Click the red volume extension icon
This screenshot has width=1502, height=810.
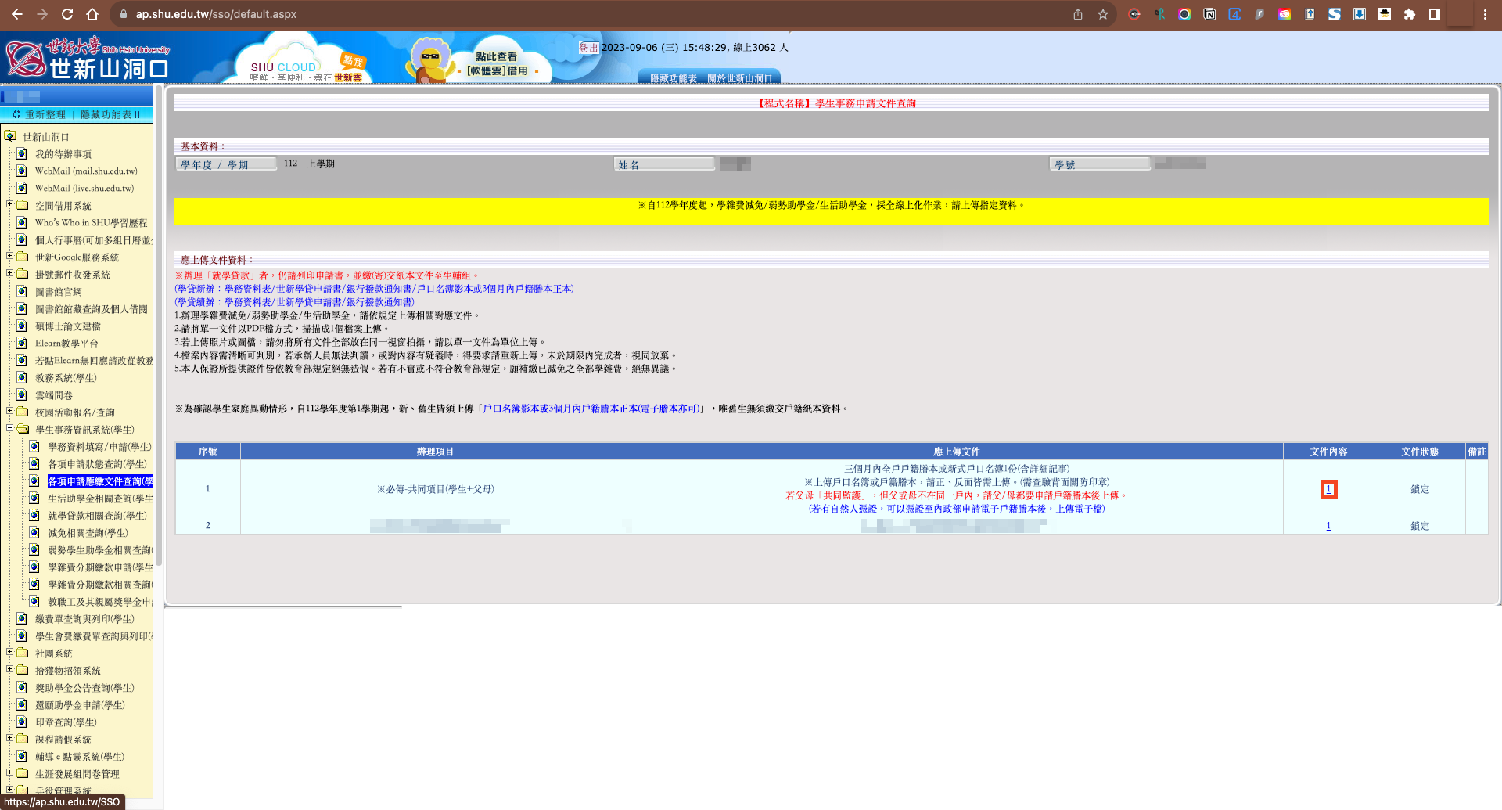click(x=1134, y=14)
